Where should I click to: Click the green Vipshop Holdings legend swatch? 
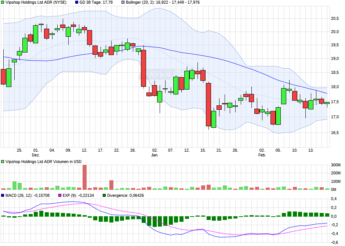pyautogui.click(x=3, y=3)
